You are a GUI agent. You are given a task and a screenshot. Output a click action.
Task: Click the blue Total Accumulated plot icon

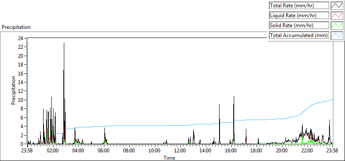[337, 35]
